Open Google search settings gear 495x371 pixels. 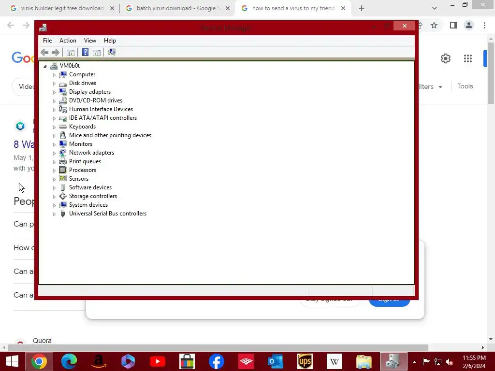445,58
